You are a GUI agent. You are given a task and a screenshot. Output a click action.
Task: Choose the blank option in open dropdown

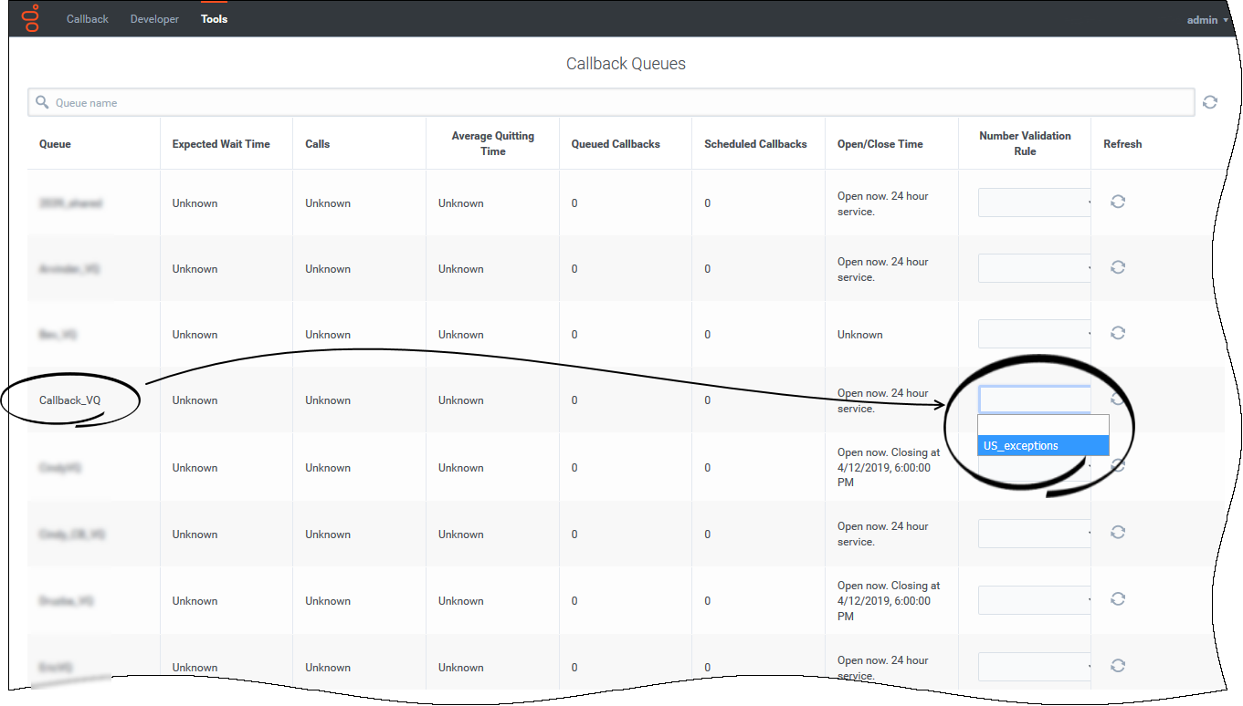click(1042, 425)
